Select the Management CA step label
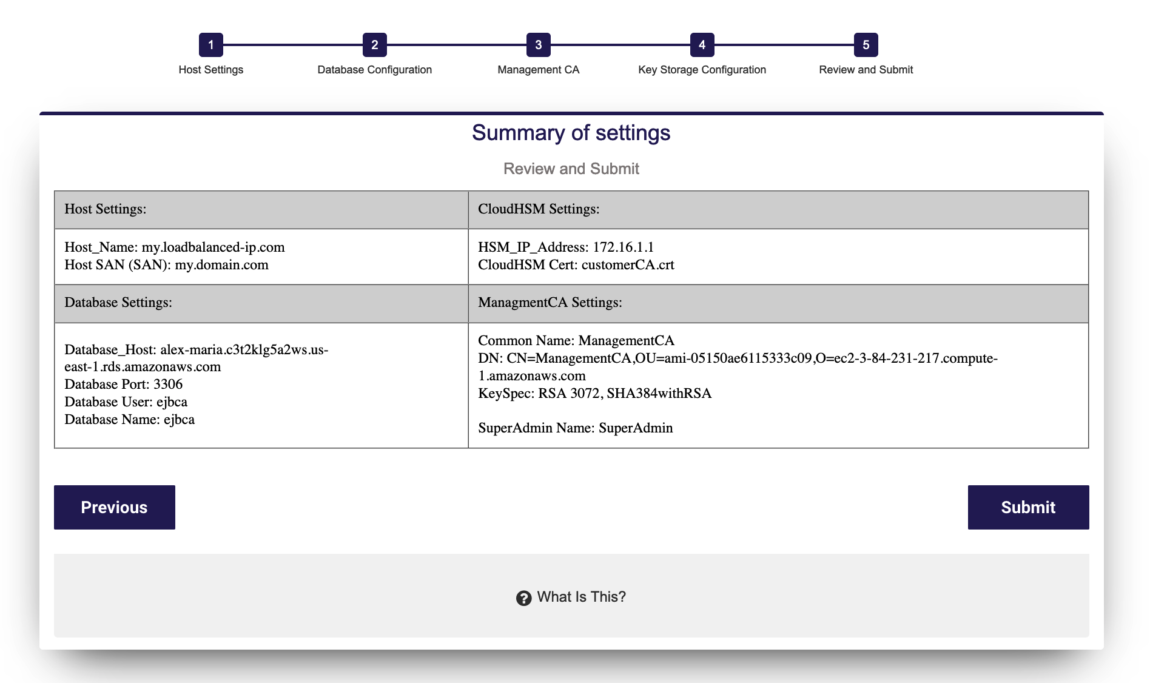The image size is (1150, 683). point(538,70)
